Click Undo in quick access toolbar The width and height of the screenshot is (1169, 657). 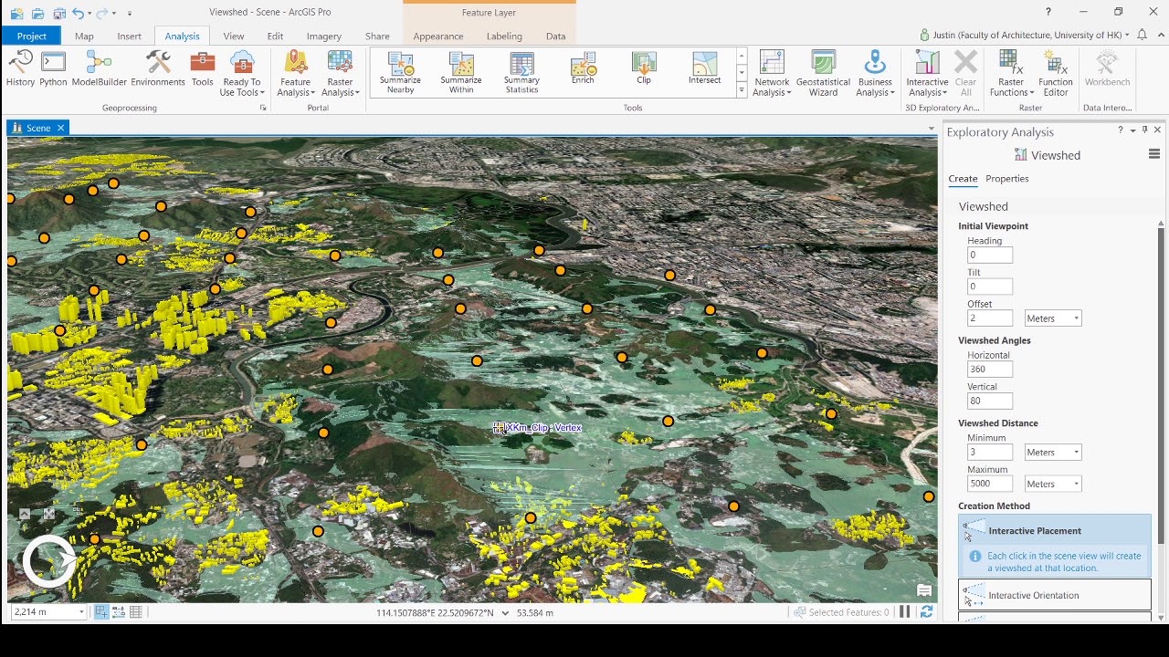coord(78,13)
